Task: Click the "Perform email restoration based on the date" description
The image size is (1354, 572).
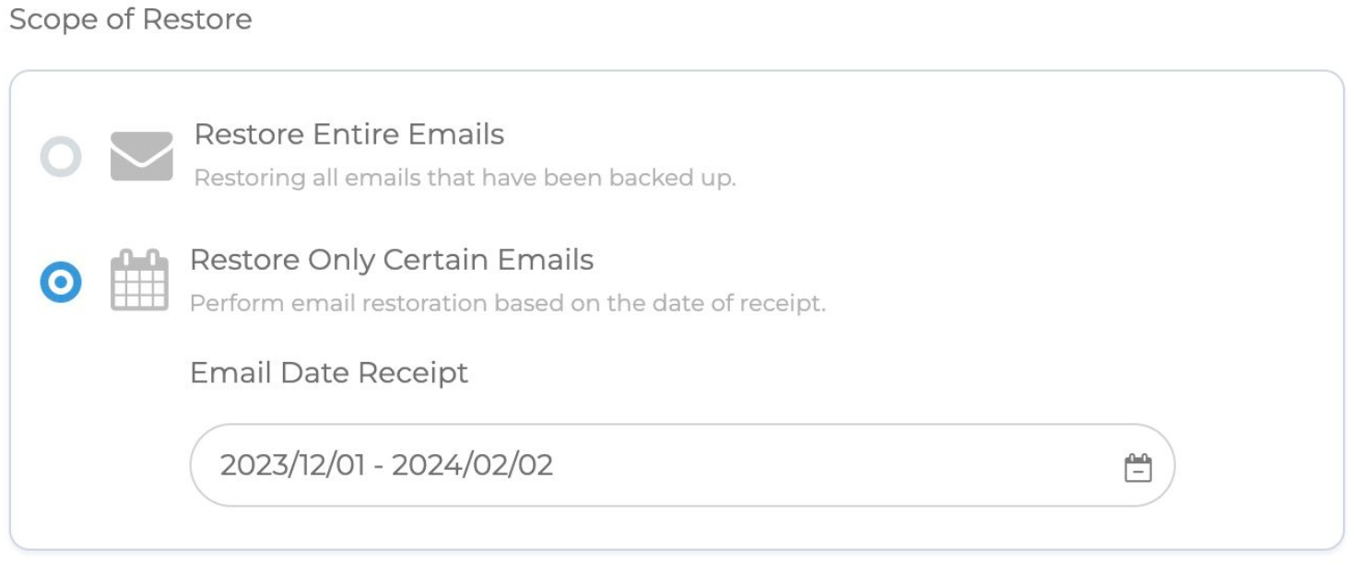Action: [x=507, y=304]
